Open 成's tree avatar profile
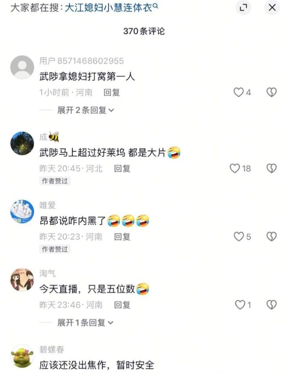The image size is (288, 373). 22,143
